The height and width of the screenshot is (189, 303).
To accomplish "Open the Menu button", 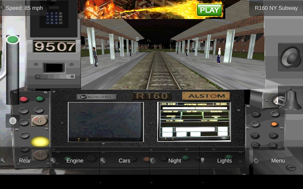I will pos(278,161).
